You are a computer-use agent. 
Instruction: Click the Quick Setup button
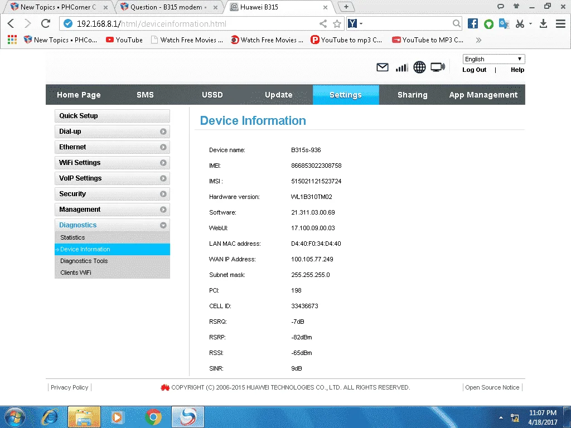[x=112, y=116]
